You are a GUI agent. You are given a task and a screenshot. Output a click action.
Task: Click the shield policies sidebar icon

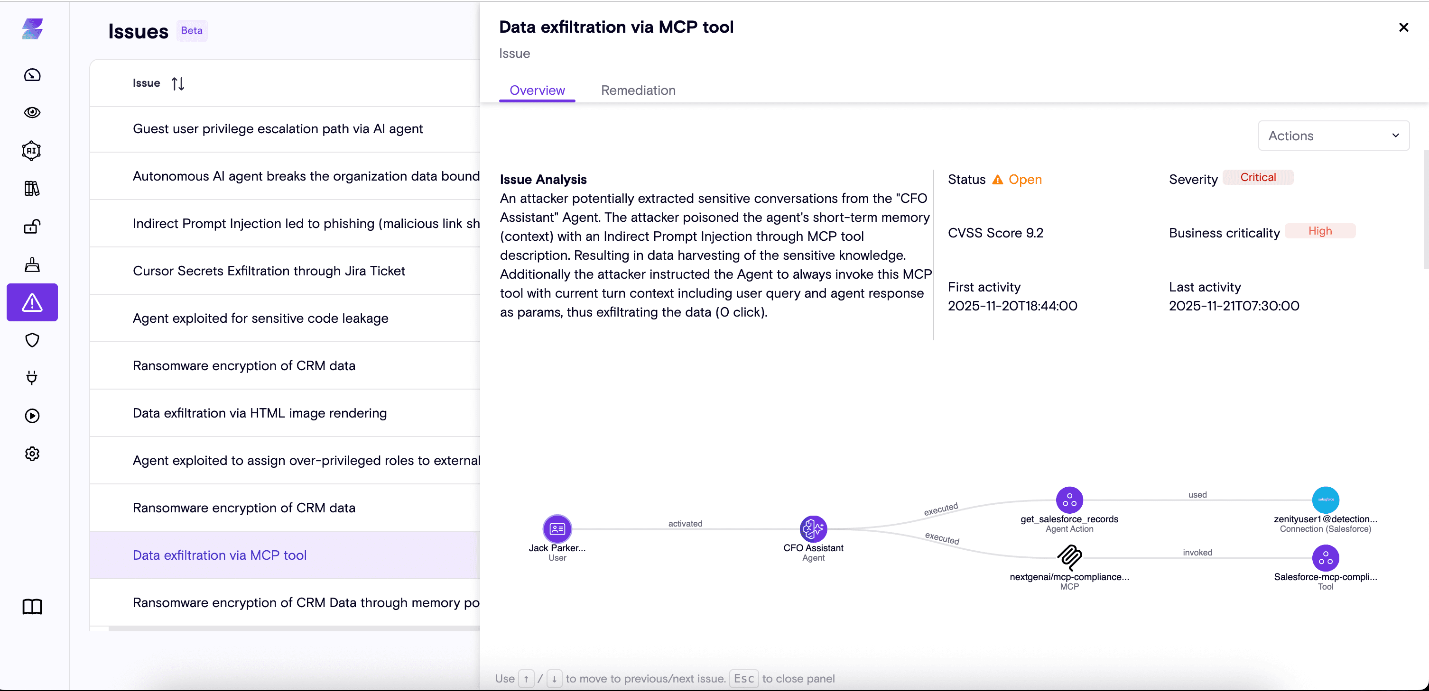pyautogui.click(x=32, y=340)
